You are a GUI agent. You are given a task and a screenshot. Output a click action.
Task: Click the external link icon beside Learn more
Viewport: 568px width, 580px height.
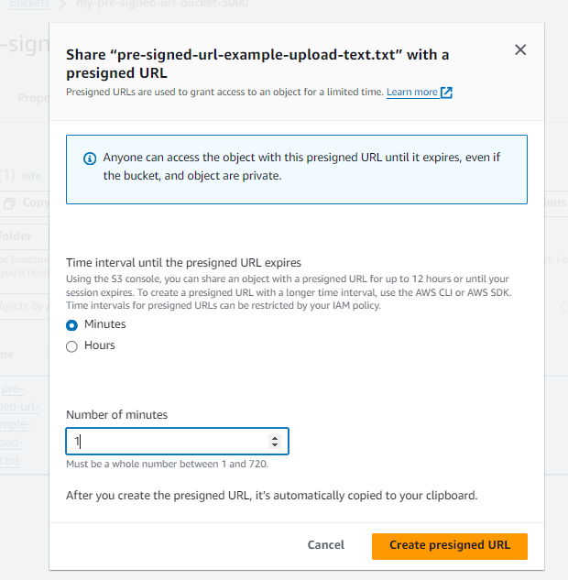447,93
